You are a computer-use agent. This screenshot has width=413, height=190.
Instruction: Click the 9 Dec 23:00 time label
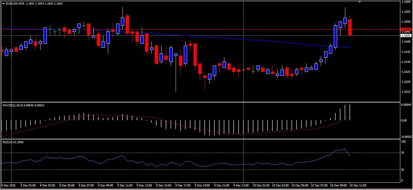click(x=241, y=185)
